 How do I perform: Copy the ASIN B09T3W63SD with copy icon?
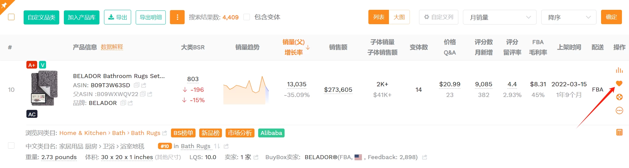point(137,85)
